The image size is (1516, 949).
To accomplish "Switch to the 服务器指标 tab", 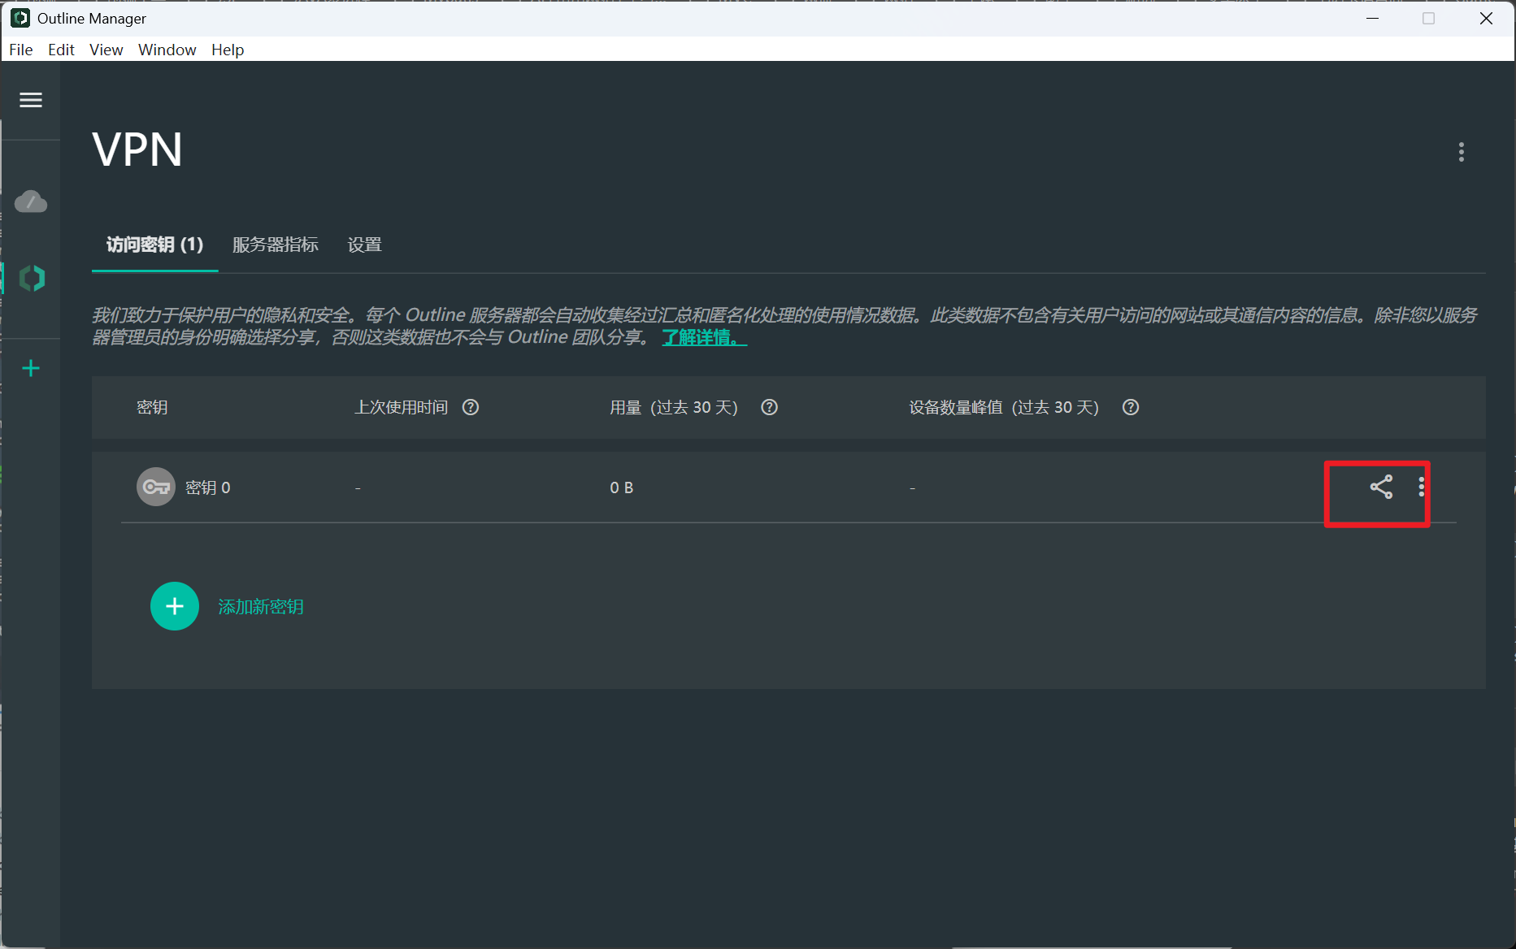I will 276,245.
